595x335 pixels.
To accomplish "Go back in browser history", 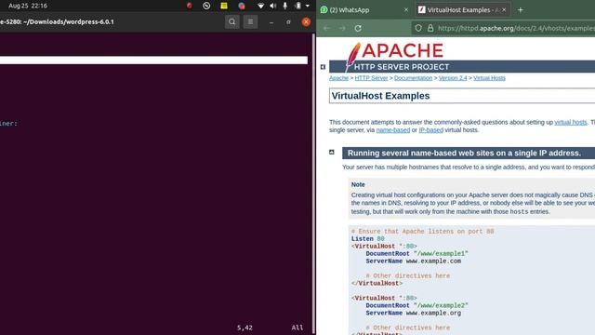I will pyautogui.click(x=326, y=28).
